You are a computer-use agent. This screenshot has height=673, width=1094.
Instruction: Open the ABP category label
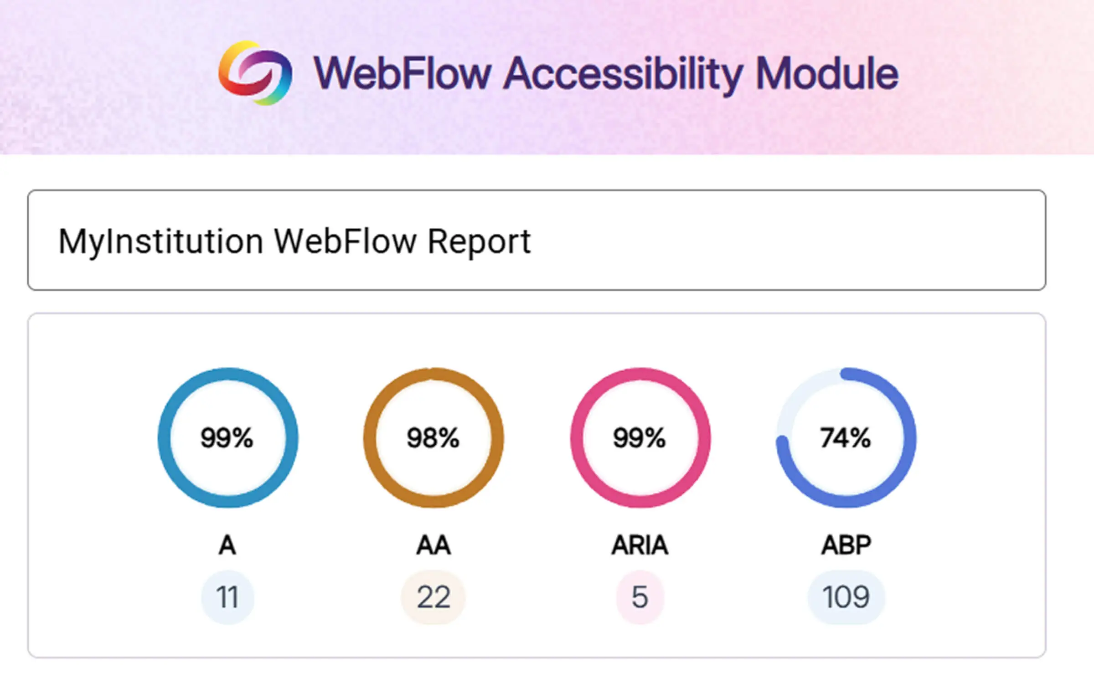click(x=846, y=545)
